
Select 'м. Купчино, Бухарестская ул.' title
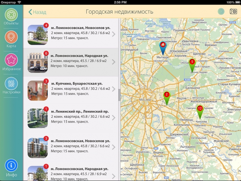pyautogui.click(x=77, y=84)
